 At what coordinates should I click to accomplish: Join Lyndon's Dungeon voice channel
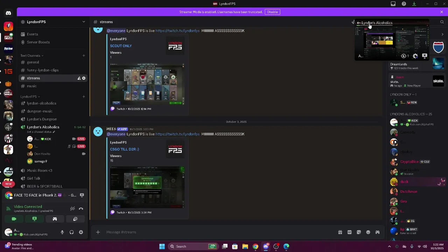tap(53, 119)
